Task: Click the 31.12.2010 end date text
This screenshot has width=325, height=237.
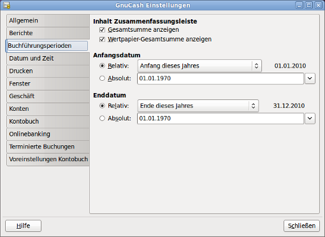Action: point(289,106)
